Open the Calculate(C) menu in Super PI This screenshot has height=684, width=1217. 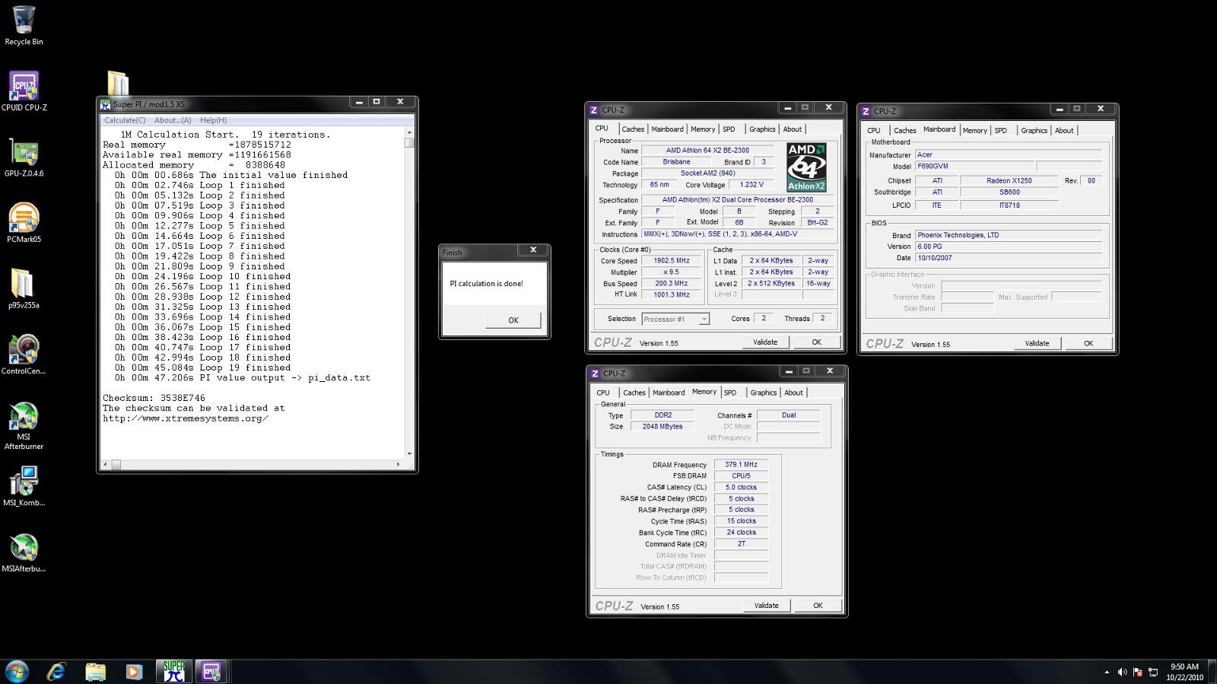tap(125, 120)
